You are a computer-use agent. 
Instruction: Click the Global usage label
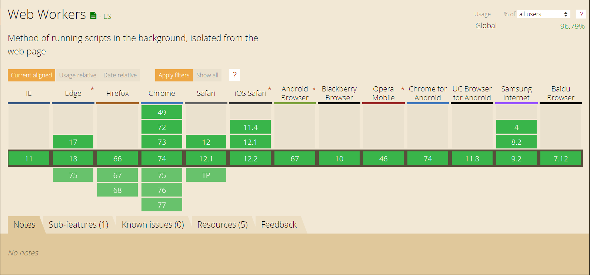pyautogui.click(x=486, y=26)
